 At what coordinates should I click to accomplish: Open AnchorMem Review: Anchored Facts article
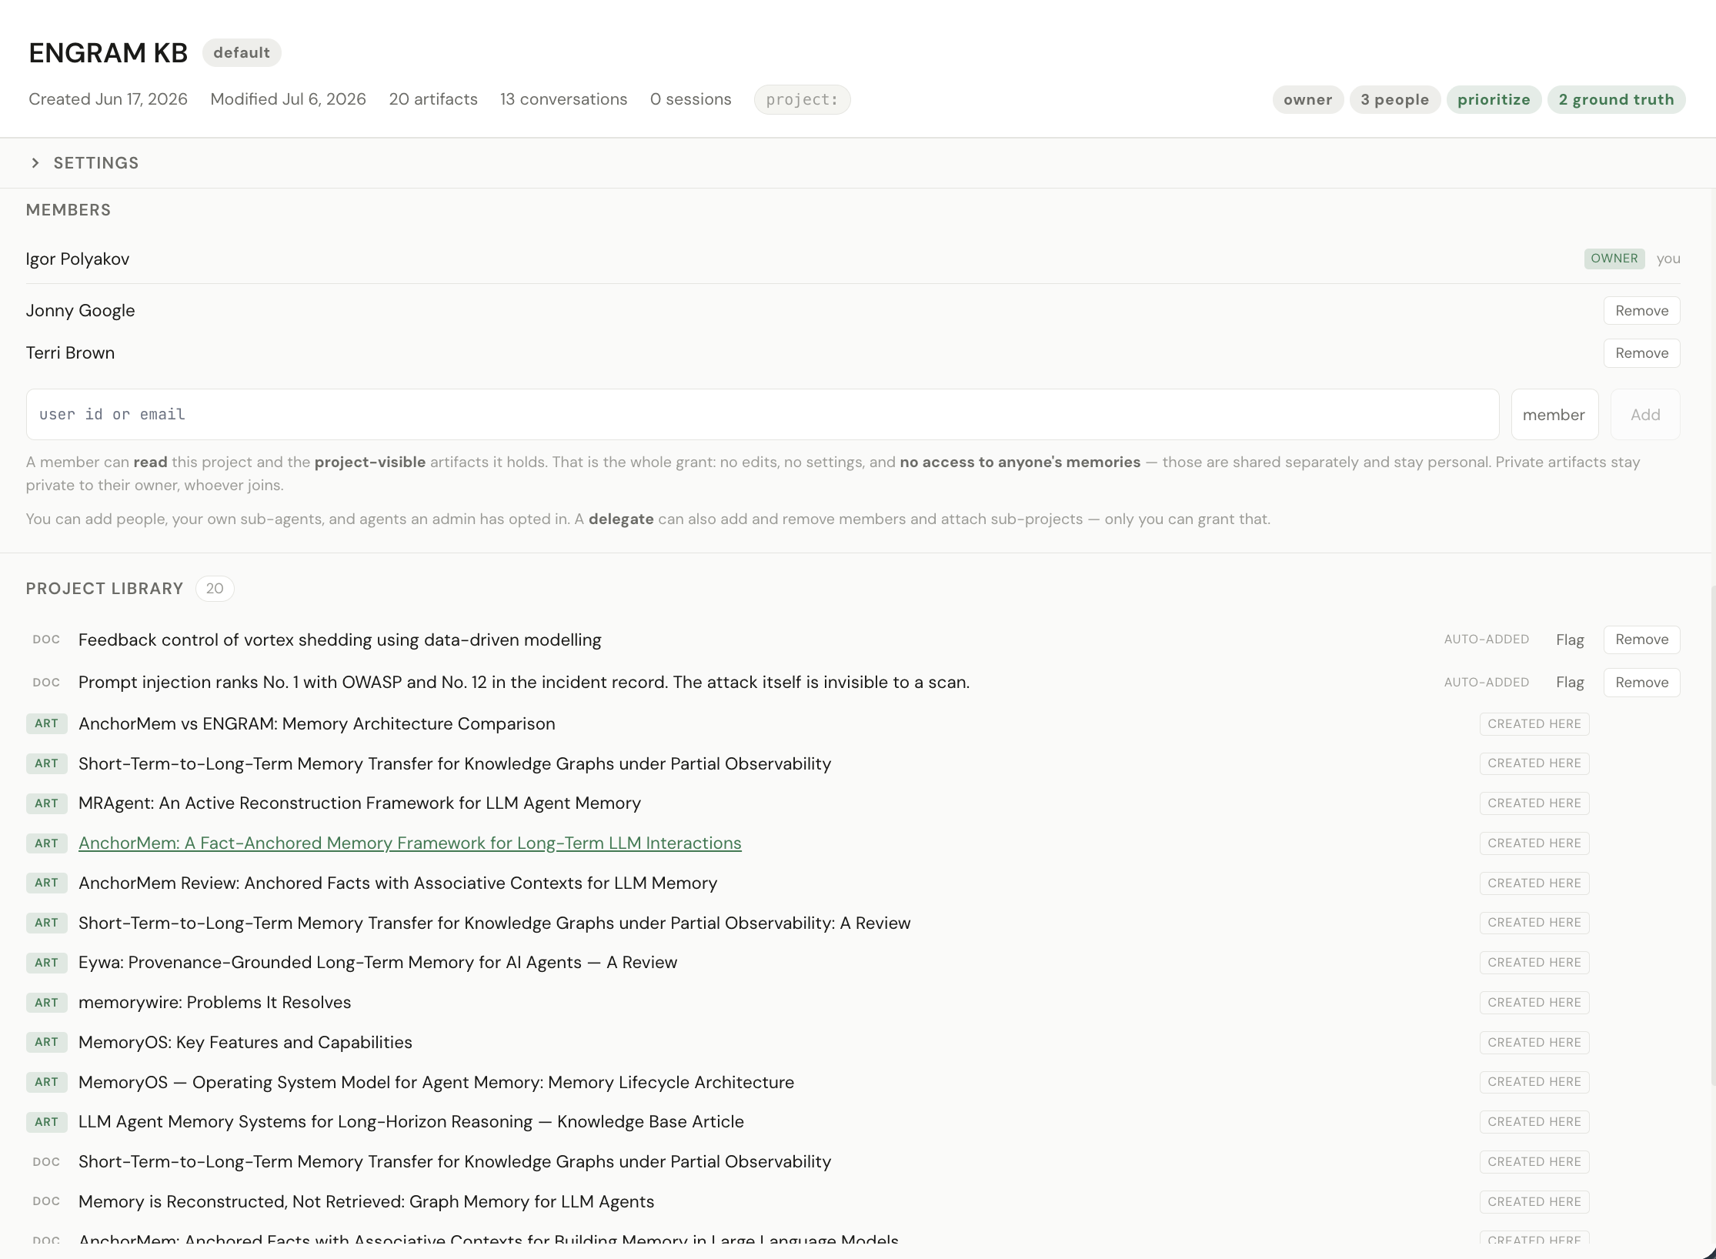(398, 883)
